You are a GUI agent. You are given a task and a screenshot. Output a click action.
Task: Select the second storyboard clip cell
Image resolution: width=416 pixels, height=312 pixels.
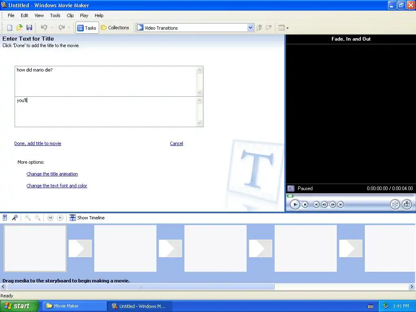pyautogui.click(x=125, y=248)
